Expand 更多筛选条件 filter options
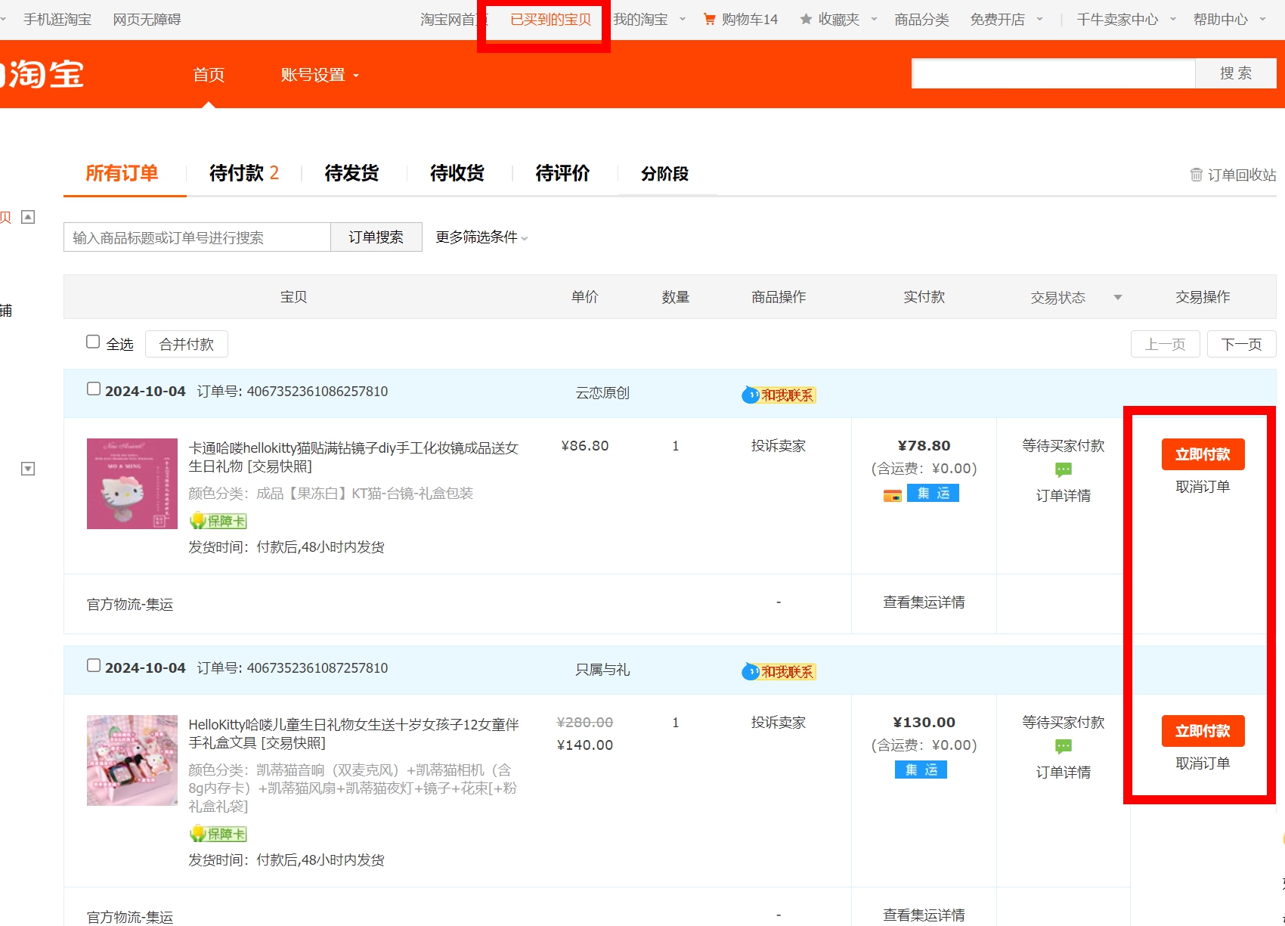The width and height of the screenshot is (1285, 926). pyautogui.click(x=481, y=237)
